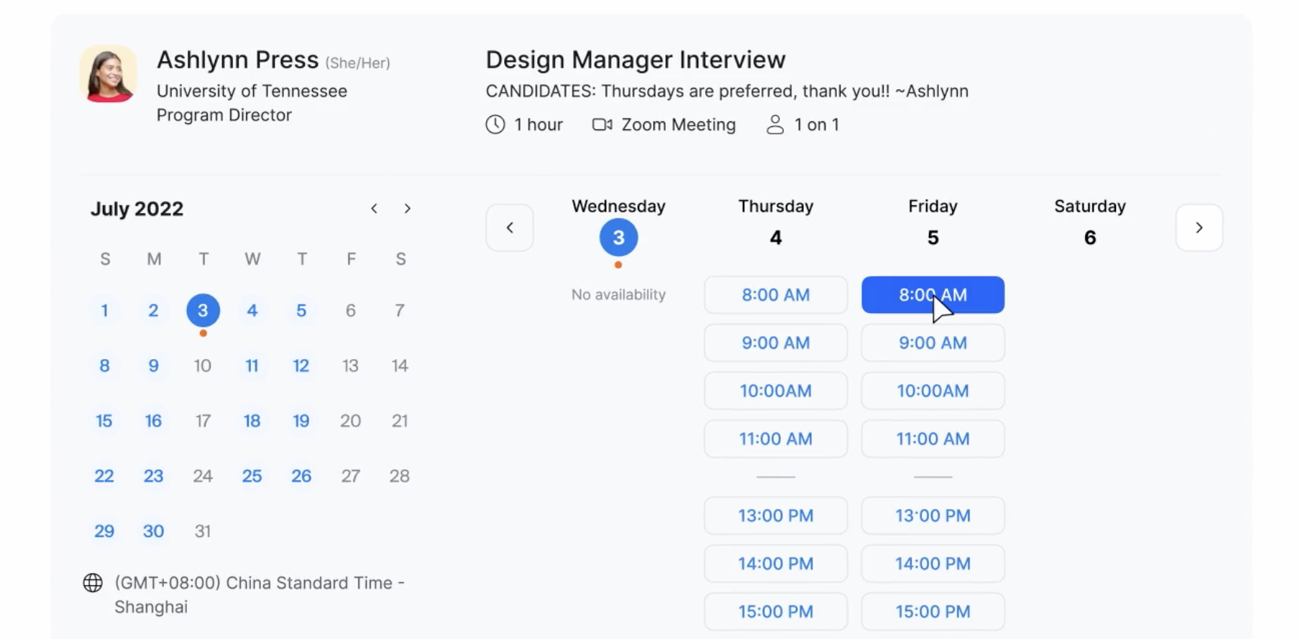Image resolution: width=1300 pixels, height=639 pixels.
Task: Click the Zoom Meeting camera icon
Action: coord(602,124)
